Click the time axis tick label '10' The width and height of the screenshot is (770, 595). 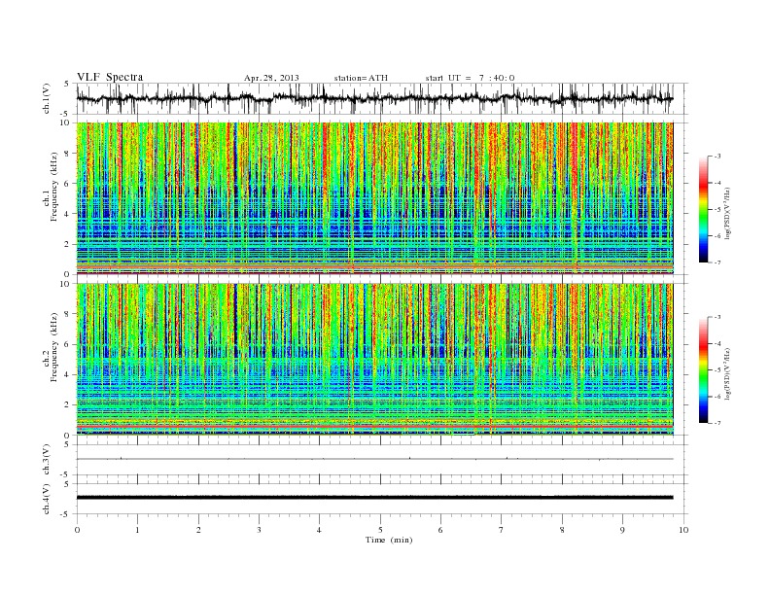(x=683, y=530)
